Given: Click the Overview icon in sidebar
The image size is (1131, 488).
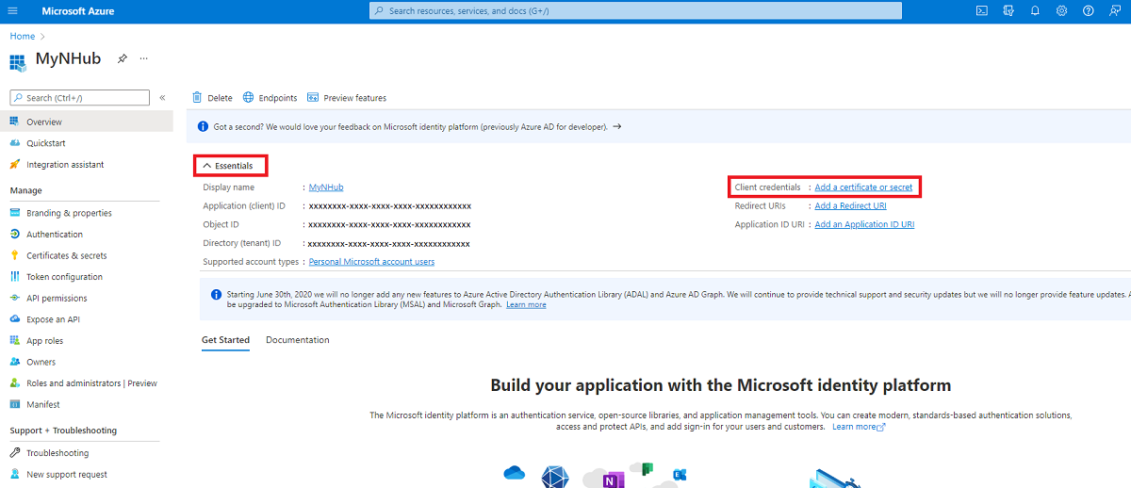Looking at the screenshot, I should [15, 122].
